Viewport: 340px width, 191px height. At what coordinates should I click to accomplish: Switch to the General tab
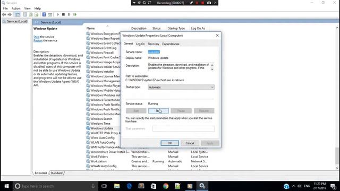coord(129,44)
